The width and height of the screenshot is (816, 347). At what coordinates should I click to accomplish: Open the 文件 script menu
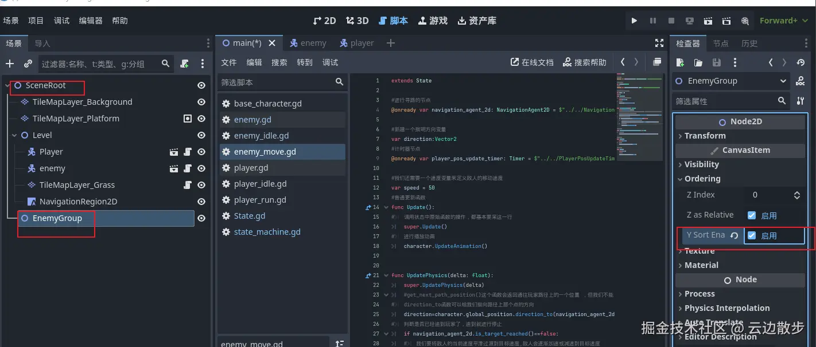tap(229, 62)
